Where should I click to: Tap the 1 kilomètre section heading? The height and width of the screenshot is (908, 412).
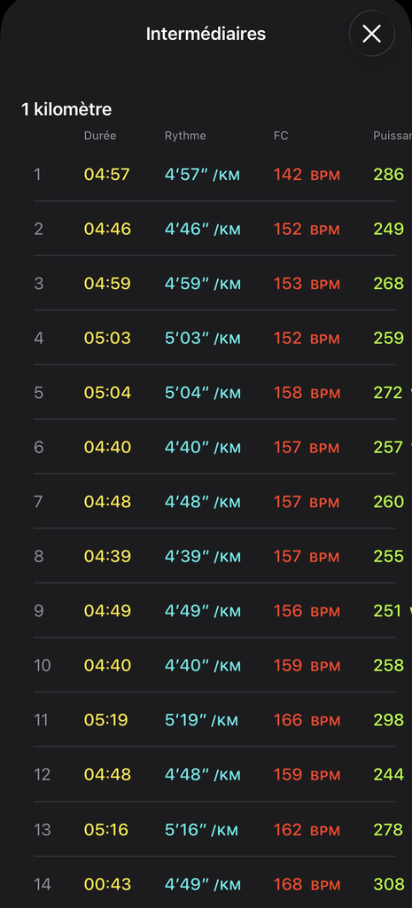tap(66, 109)
